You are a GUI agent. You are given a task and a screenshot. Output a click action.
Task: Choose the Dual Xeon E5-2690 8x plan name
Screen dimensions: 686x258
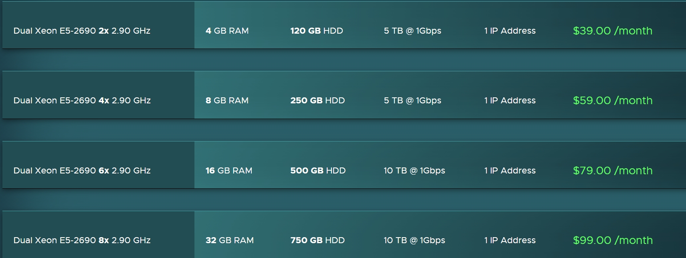[x=82, y=240]
